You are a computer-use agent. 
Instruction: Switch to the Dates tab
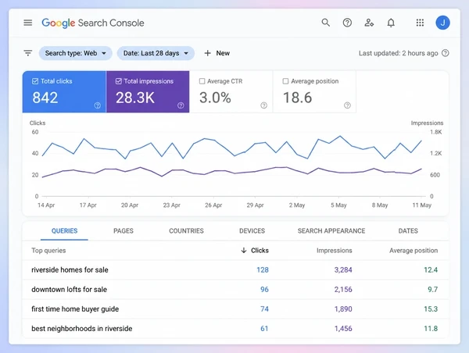click(408, 231)
